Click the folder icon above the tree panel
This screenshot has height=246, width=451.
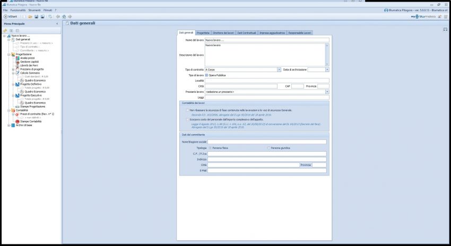point(5,31)
